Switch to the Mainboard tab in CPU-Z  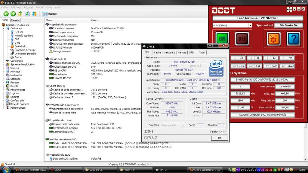pos(169,53)
